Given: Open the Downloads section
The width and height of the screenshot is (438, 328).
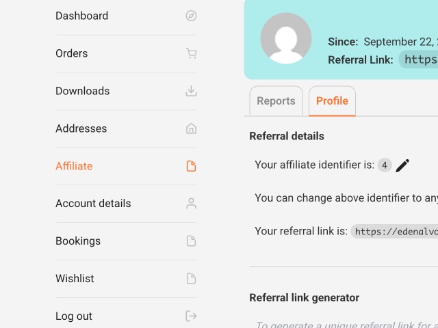Looking at the screenshot, I should click(x=82, y=91).
